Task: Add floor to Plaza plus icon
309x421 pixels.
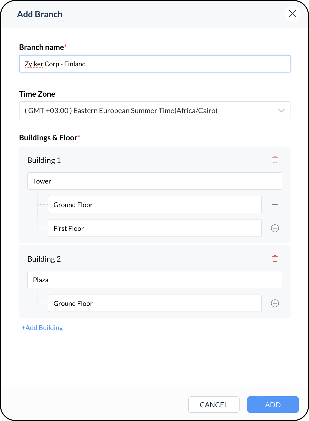Action: (275, 303)
